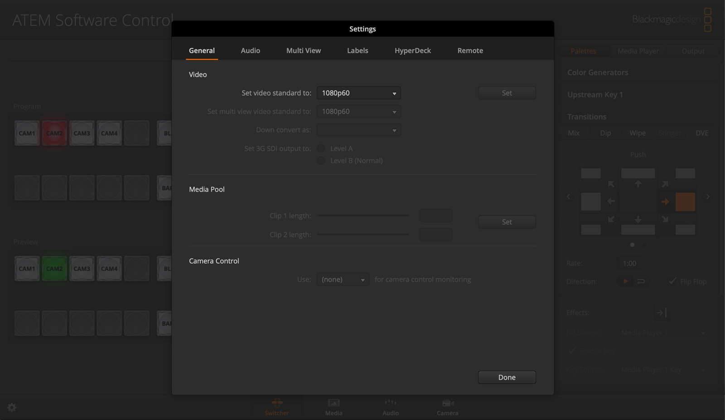Open the camera control monitoring dropdown

(343, 279)
